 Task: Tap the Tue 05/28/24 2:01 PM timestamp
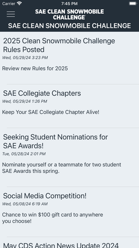(x=24, y=154)
